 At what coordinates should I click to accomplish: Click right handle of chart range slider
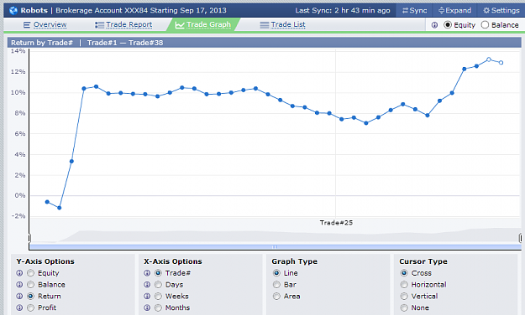(x=520, y=238)
